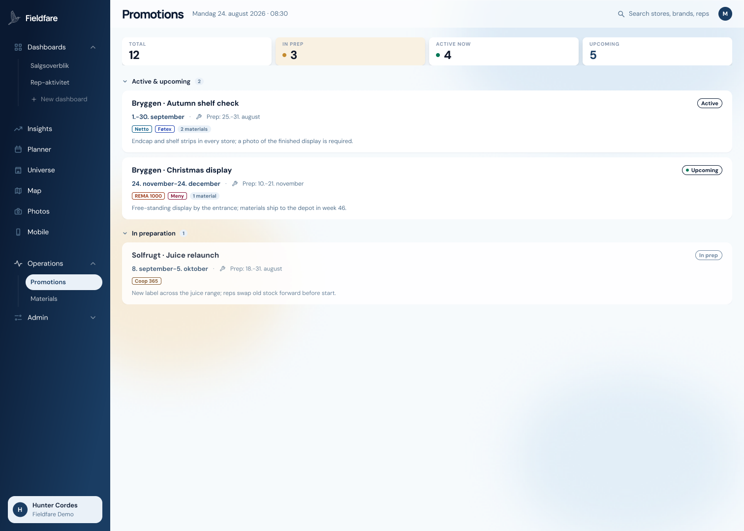Collapse the Active & upcoming group
744x531 pixels.
125,82
